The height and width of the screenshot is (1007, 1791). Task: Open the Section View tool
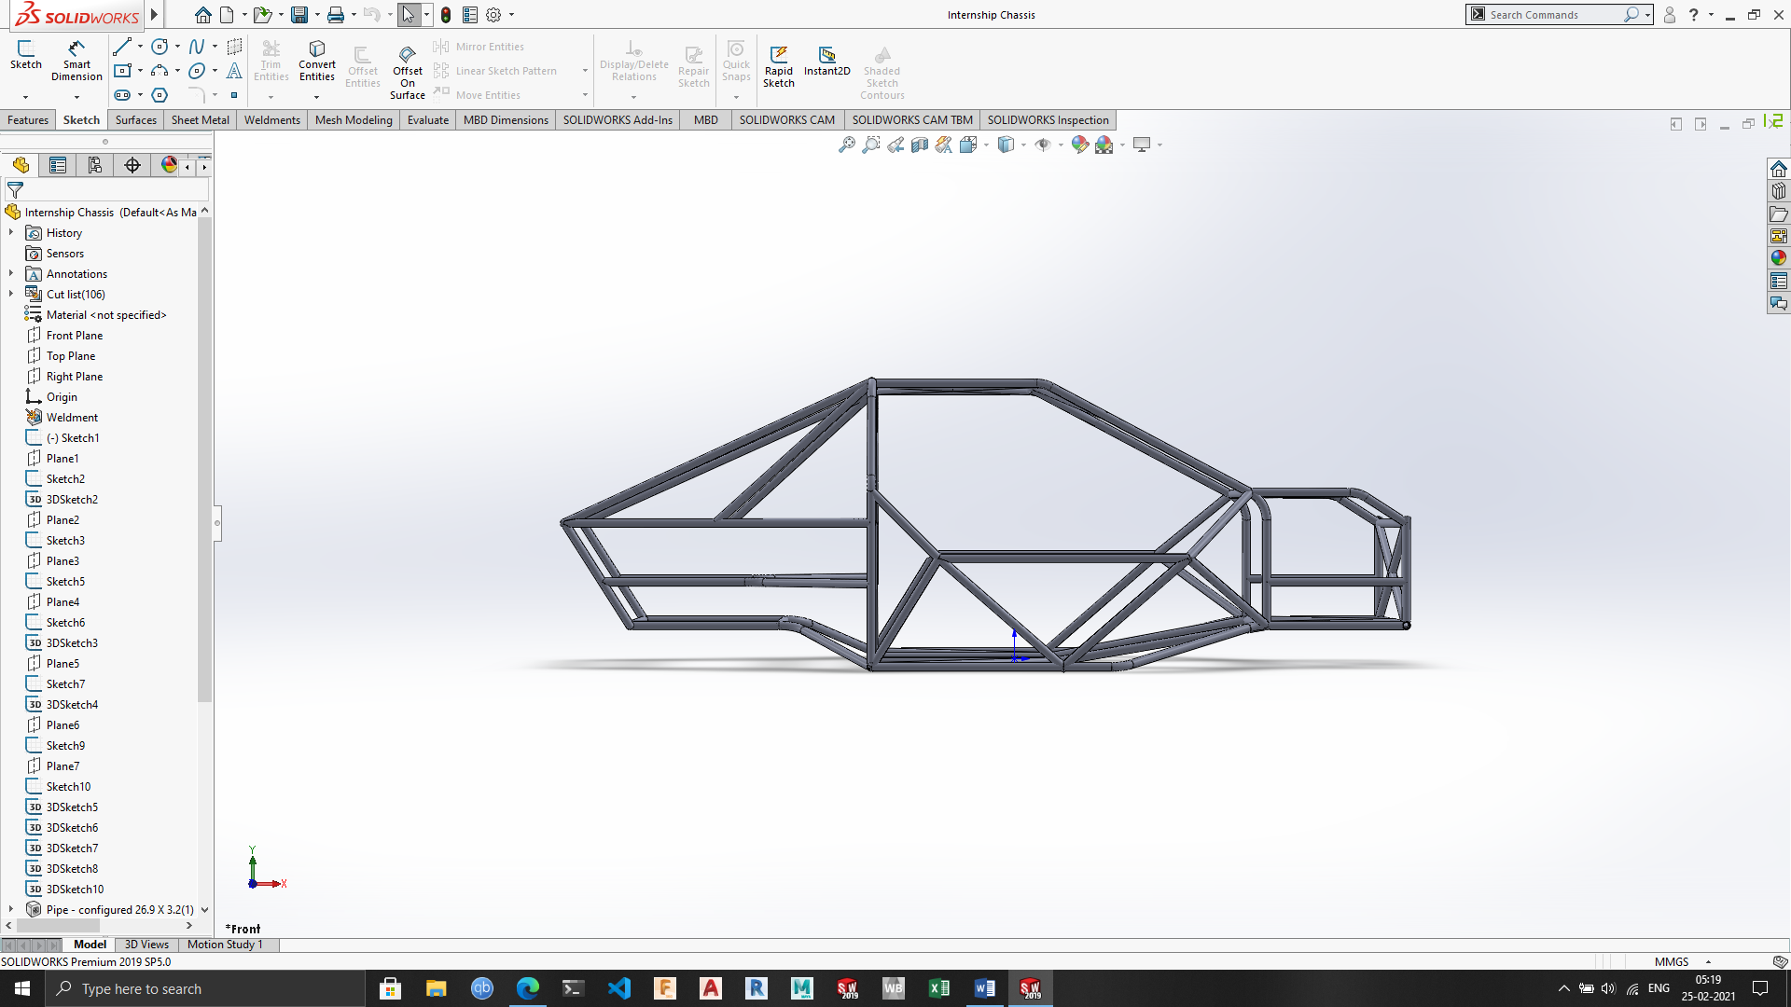[x=920, y=145]
